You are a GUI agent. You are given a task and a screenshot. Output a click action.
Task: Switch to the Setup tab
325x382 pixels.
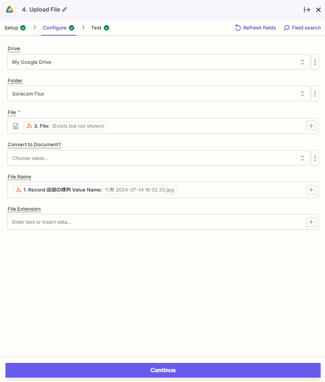point(15,28)
